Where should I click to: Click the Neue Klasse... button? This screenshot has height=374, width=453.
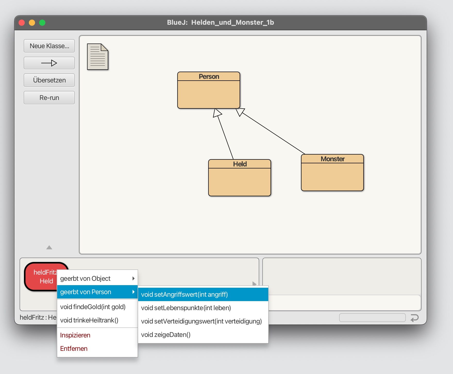point(49,46)
